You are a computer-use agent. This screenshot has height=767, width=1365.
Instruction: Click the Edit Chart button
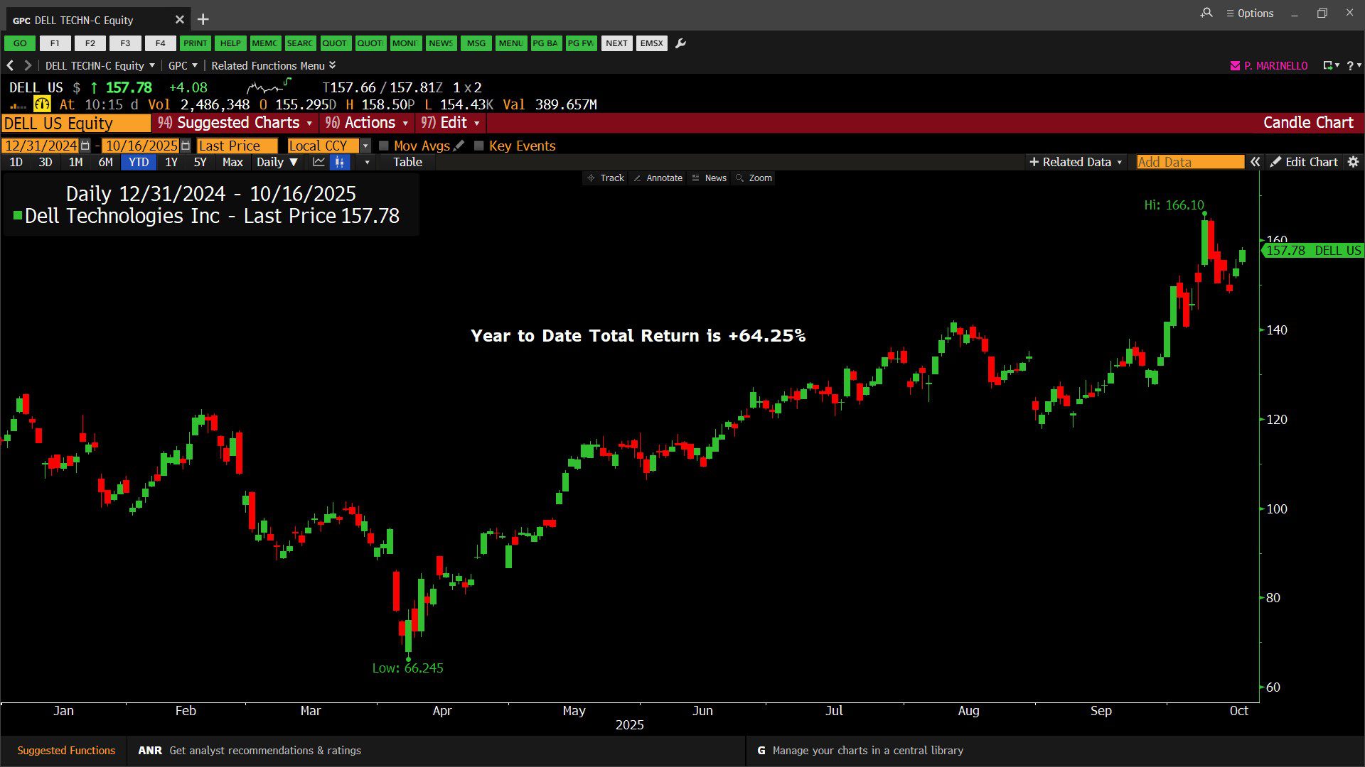point(1304,162)
